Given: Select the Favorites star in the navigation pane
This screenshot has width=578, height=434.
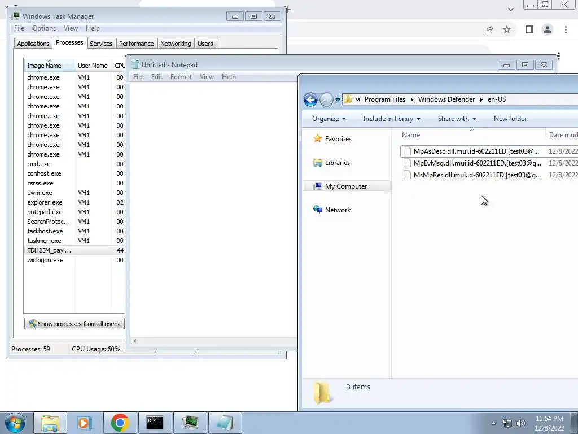Looking at the screenshot, I should tap(317, 139).
